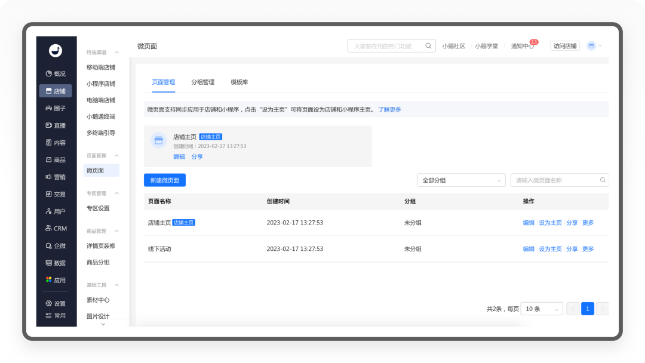
Task: Open the 通知中心 notification center
Action: [x=522, y=46]
